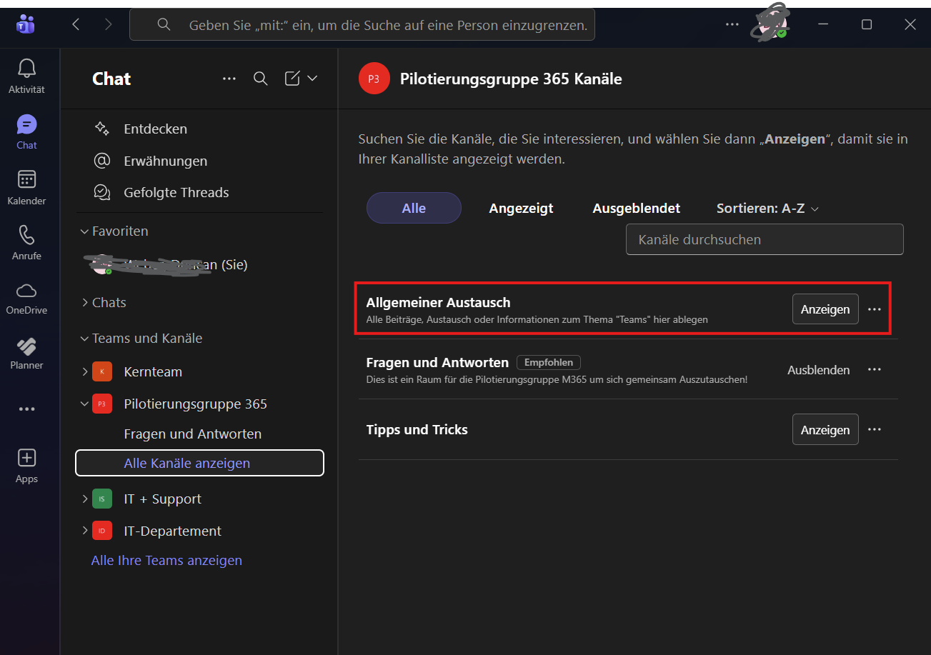Expand the Kernteam team

coord(85,371)
